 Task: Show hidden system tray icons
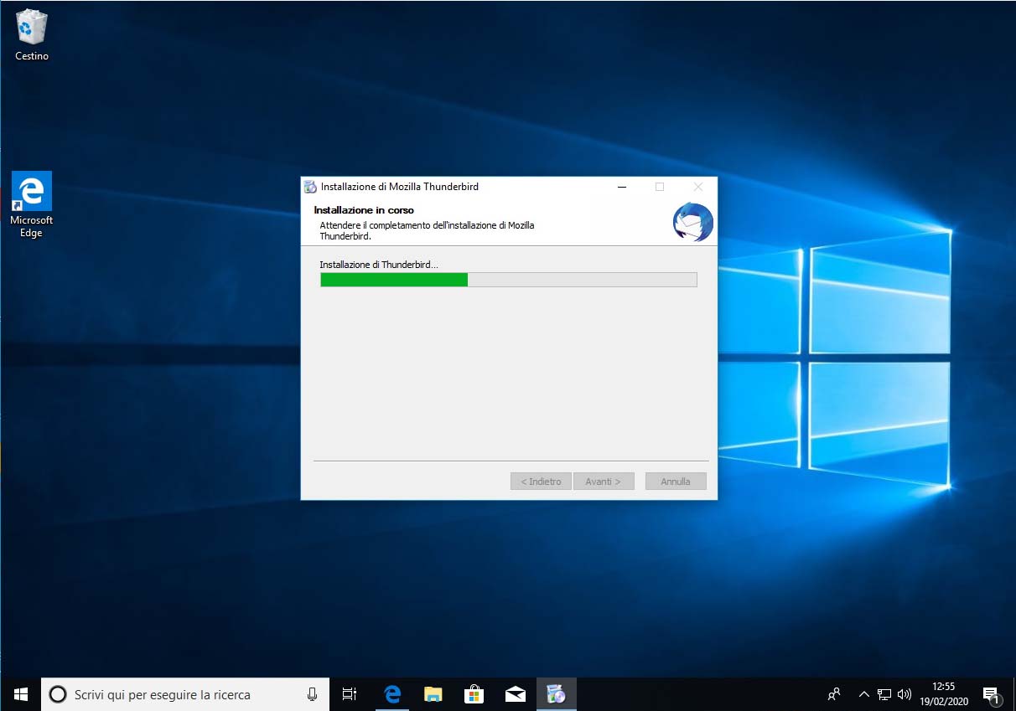[x=863, y=694]
